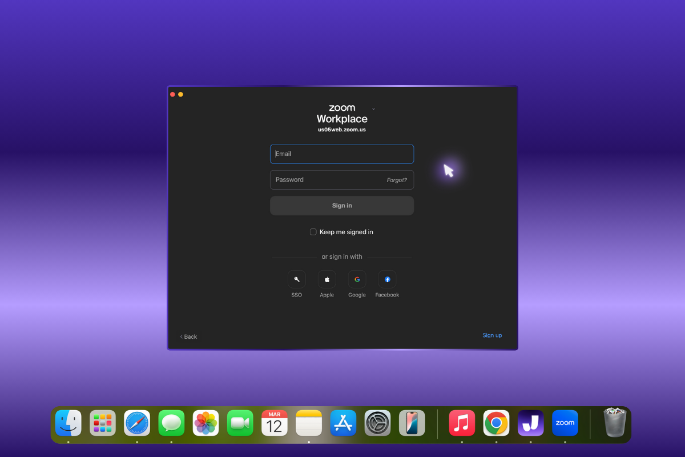Focus the Password input field
685x457 pixels.
342,179
